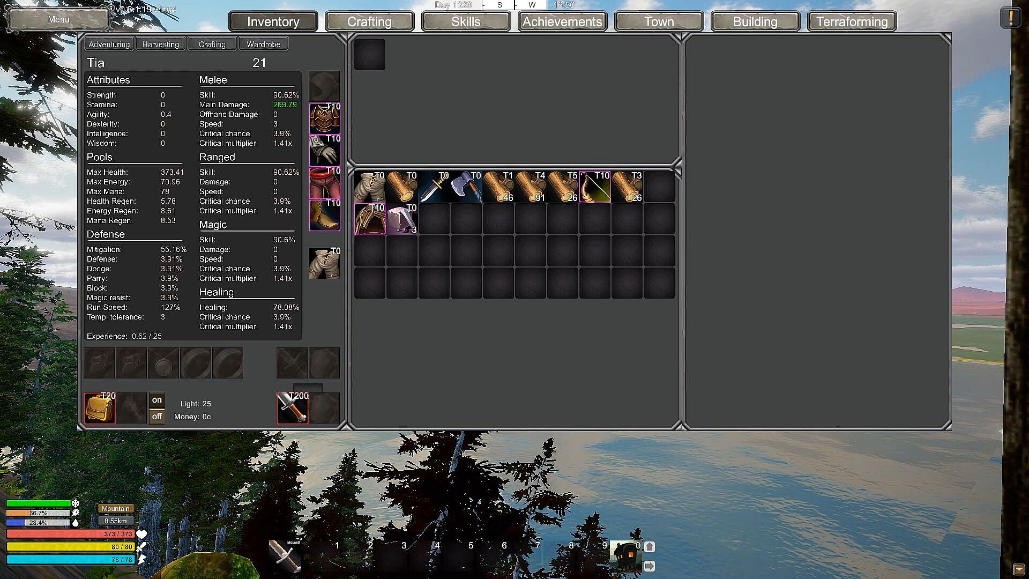This screenshot has height=579, width=1029.
Task: Expand the bottom-right corner dropdown arrow
Action: (x=1018, y=569)
